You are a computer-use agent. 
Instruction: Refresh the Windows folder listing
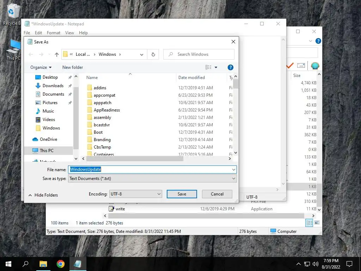pyautogui.click(x=153, y=54)
